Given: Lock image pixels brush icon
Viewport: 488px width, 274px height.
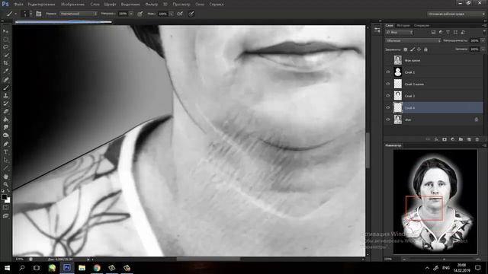Looking at the screenshot, I should (413, 49).
